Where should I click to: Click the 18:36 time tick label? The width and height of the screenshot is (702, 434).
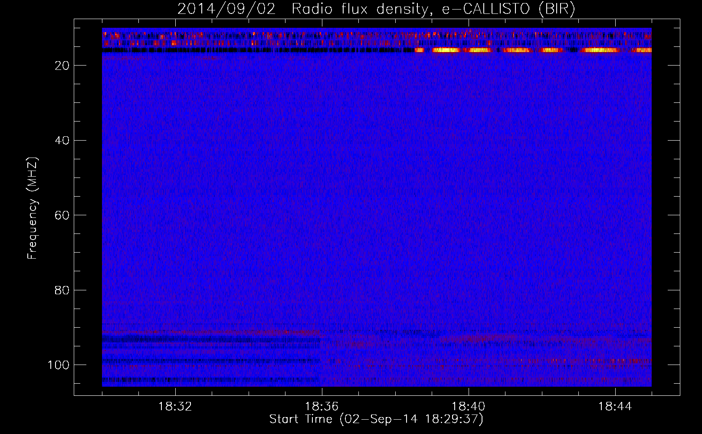(322, 407)
